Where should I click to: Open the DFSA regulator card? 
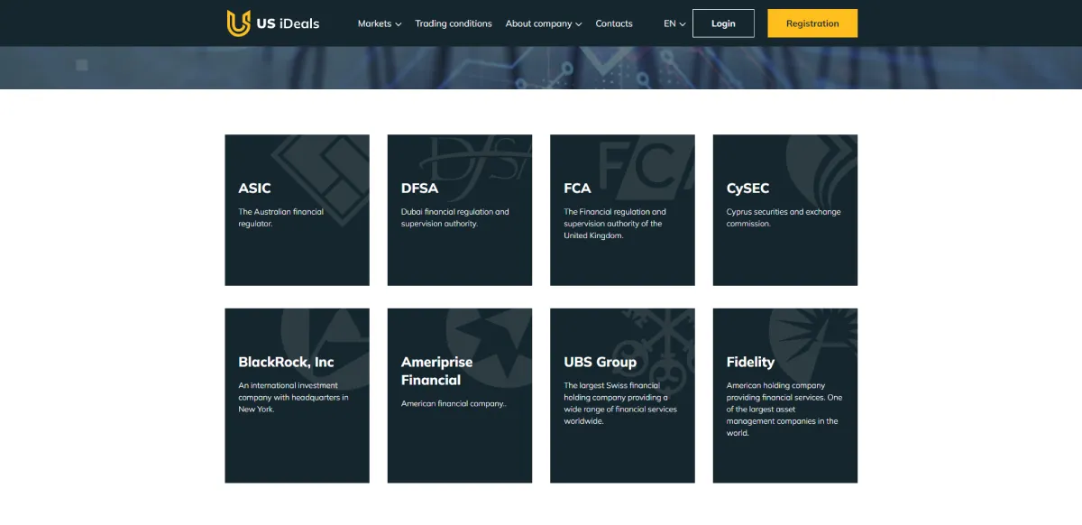click(460, 210)
